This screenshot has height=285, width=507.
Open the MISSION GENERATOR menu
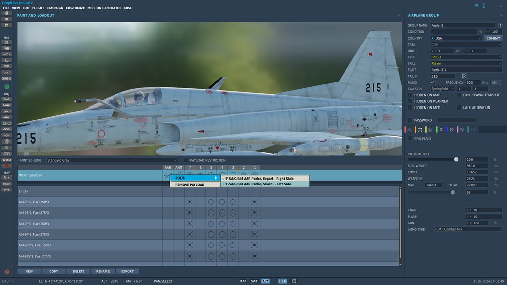[x=104, y=8]
